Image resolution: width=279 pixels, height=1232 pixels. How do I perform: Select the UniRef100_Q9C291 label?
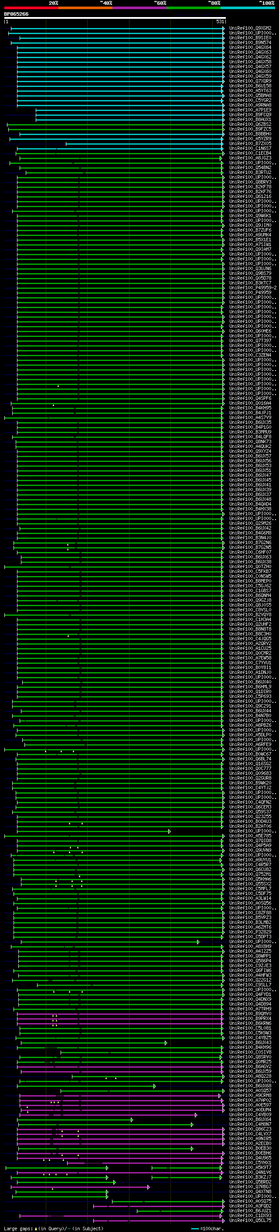tap(250, 706)
